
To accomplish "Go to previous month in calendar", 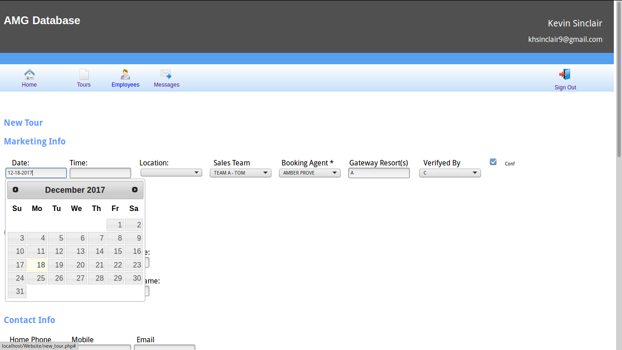I will click(15, 190).
